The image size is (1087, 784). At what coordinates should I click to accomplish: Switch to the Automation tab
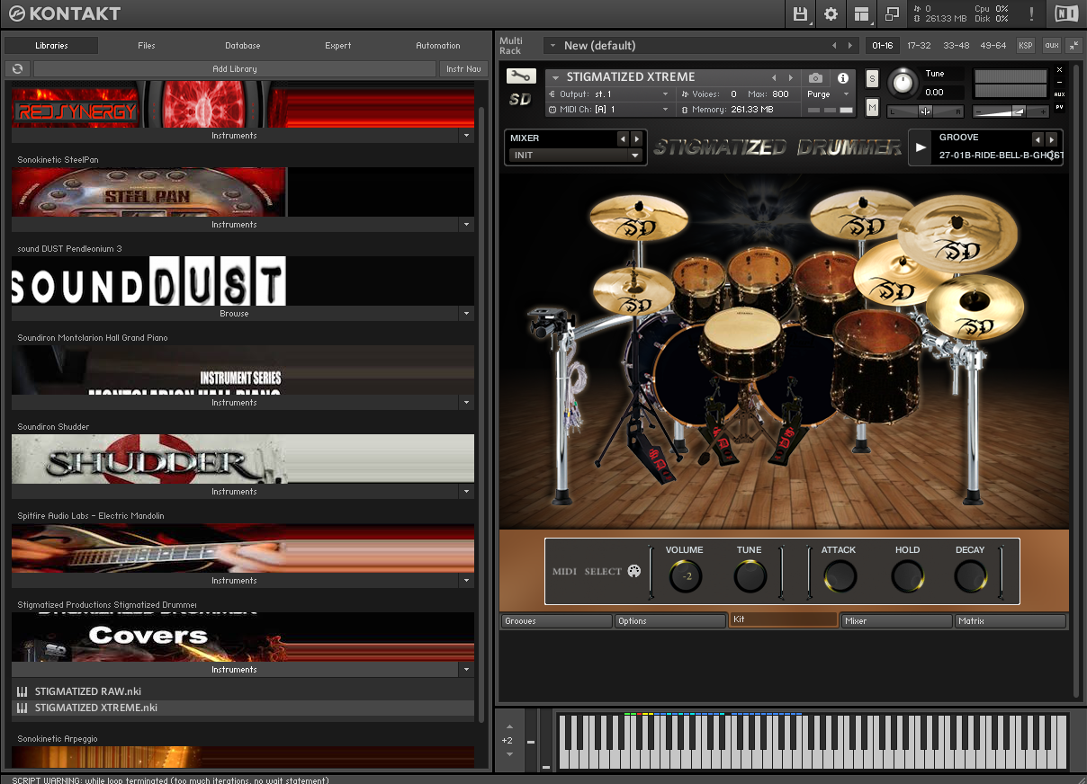click(x=438, y=45)
